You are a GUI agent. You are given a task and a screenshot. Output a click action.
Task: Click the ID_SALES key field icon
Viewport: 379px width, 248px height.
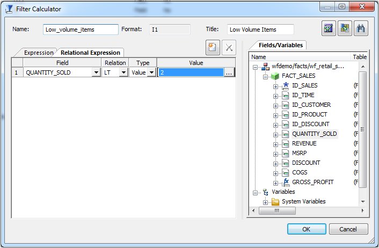(286, 86)
